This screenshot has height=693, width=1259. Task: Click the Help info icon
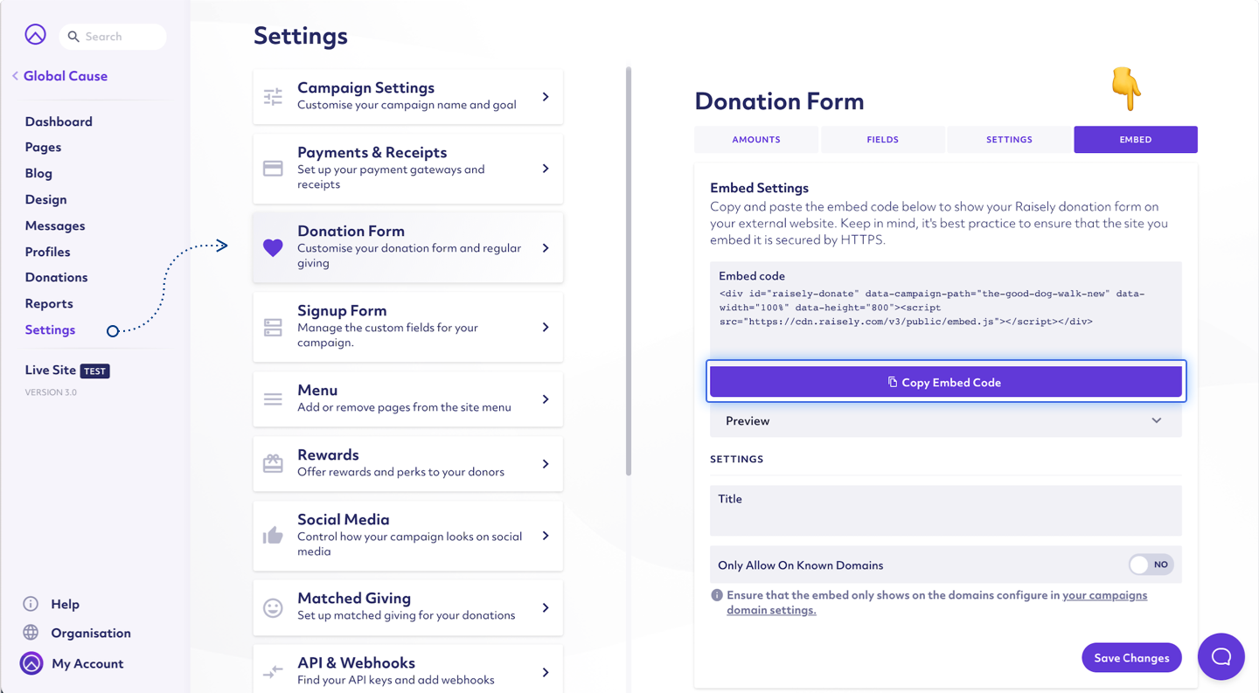31,603
